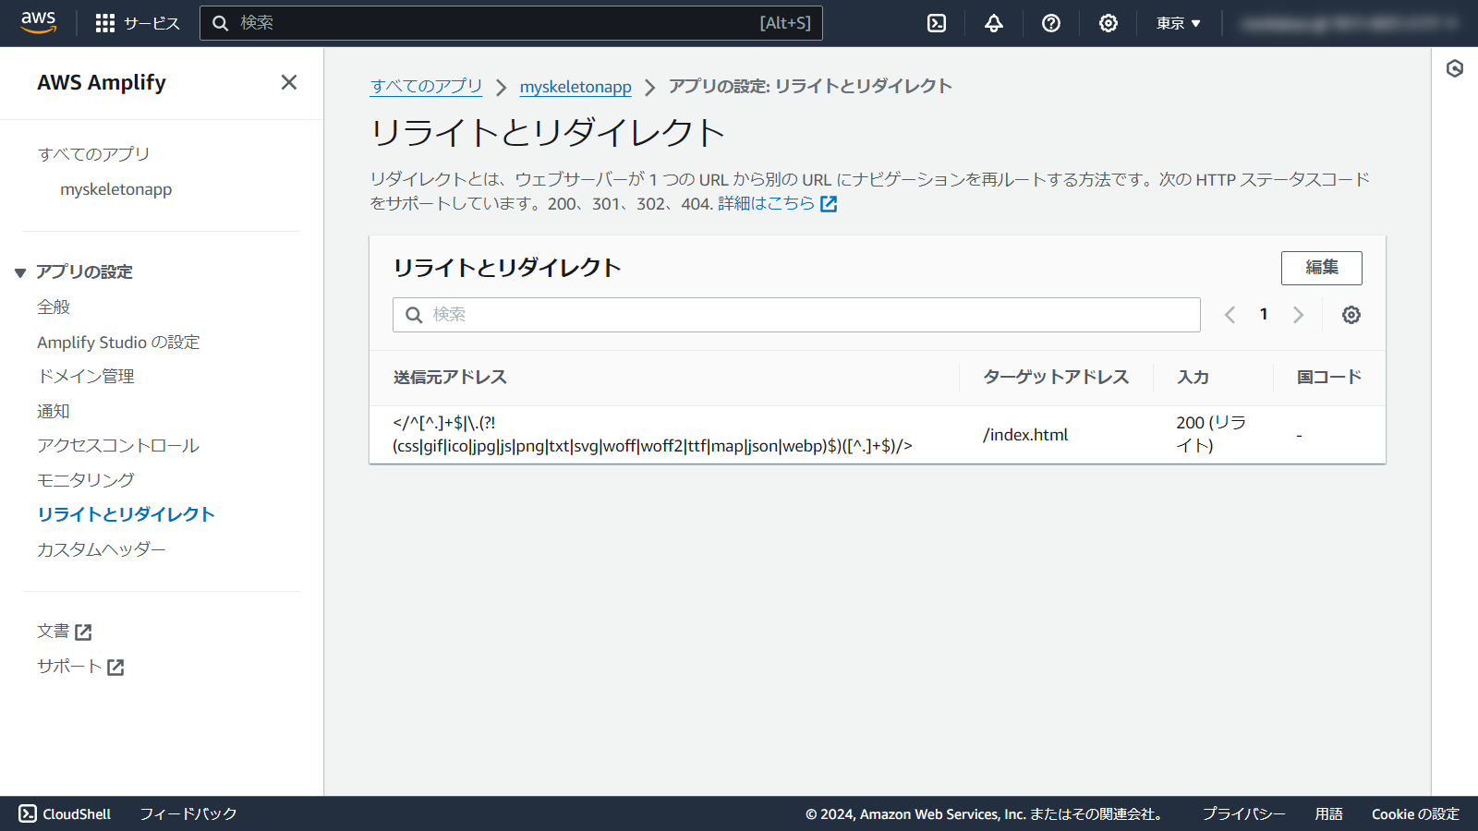Click the AWS logo home icon
This screenshot has width=1478, height=831.
38,22
